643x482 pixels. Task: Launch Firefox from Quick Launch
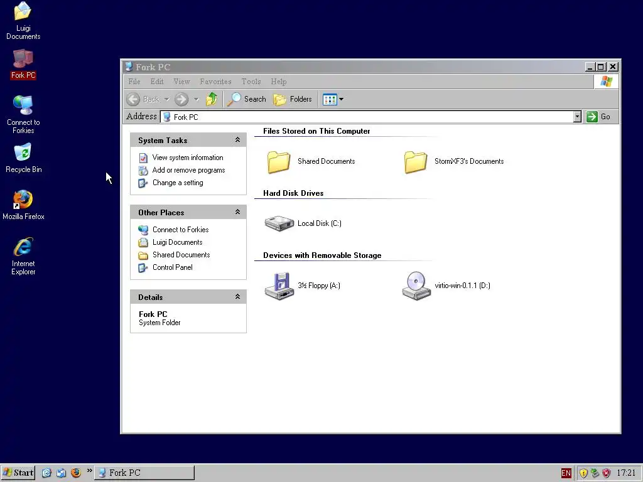click(76, 473)
